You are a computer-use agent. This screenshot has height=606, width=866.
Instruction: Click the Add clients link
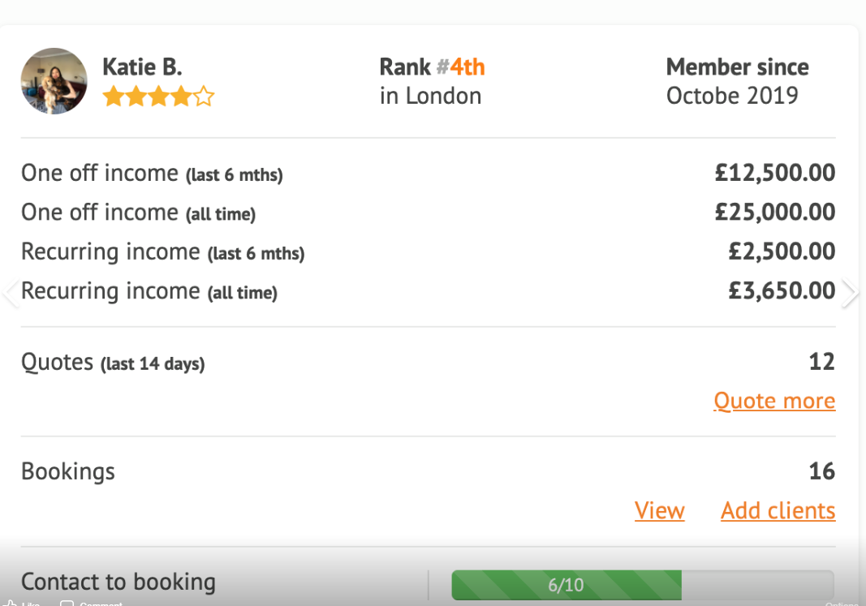point(778,510)
